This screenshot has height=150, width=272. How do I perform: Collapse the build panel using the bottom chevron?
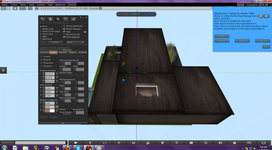click(63, 123)
